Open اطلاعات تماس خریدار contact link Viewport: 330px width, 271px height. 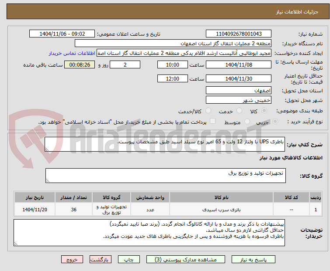point(72,53)
